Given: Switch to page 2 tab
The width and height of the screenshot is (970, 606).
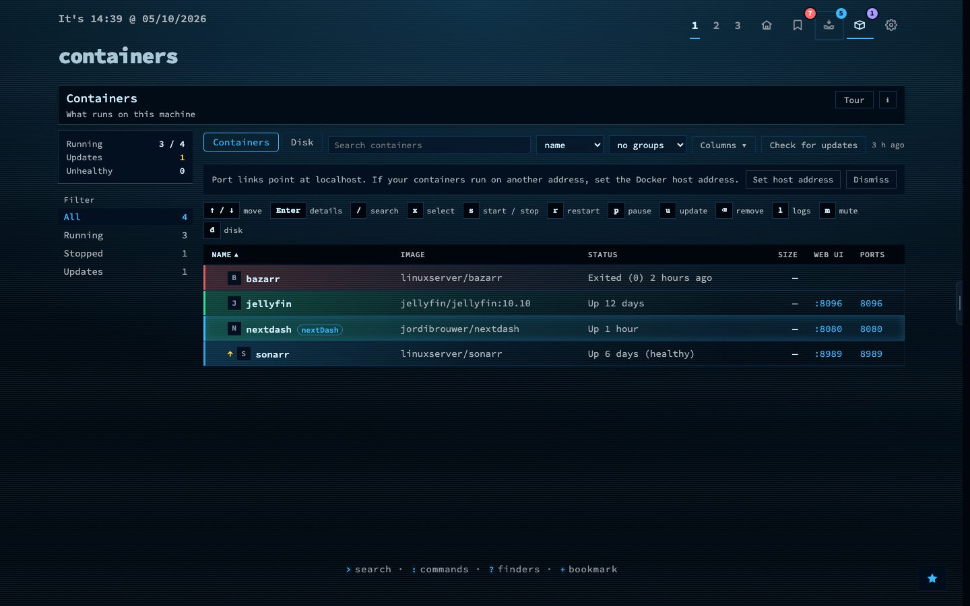Looking at the screenshot, I should [716, 26].
